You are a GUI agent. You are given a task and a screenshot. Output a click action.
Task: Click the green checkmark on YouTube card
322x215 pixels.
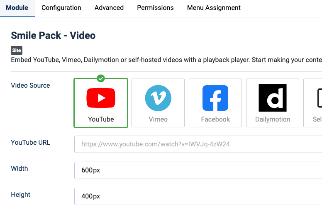point(101,78)
